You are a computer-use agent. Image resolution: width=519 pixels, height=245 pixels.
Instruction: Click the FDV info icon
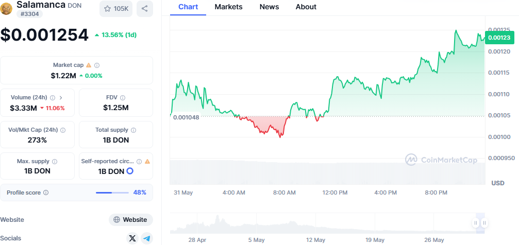(x=123, y=98)
